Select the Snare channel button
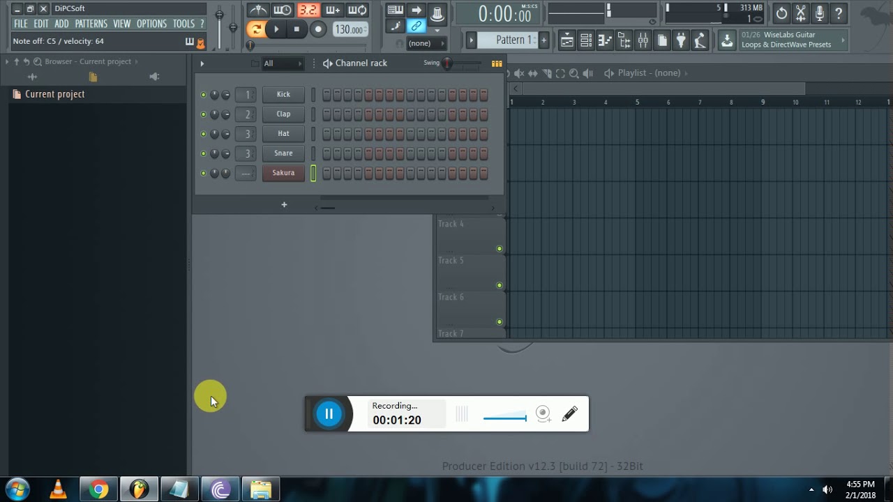This screenshot has width=893, height=502. pyautogui.click(x=283, y=153)
